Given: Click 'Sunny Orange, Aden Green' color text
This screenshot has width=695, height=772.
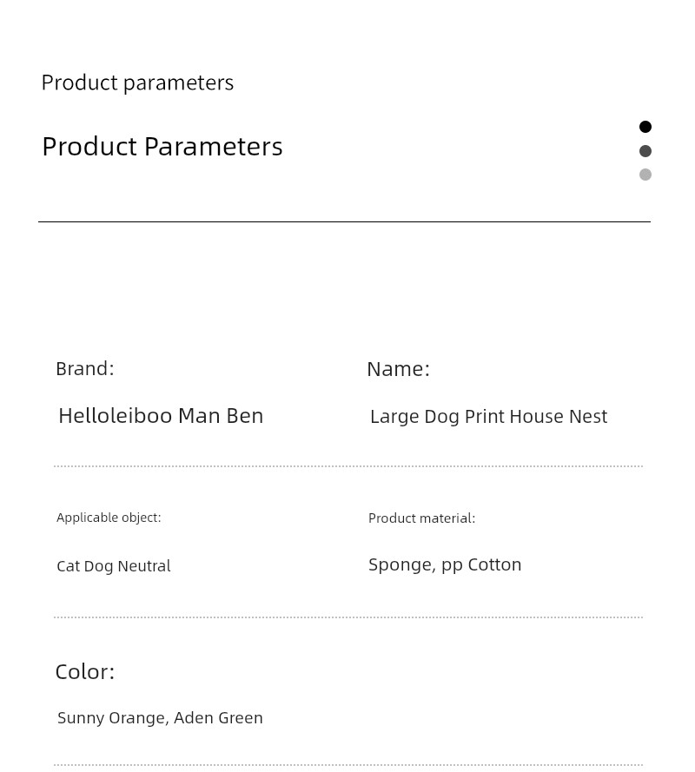Looking at the screenshot, I should coord(160,718).
